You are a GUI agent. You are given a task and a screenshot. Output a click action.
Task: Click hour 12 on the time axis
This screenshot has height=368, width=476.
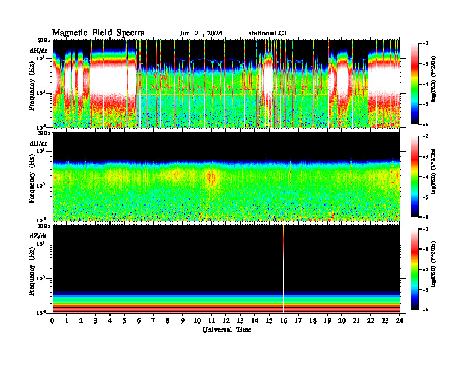coord(226,320)
